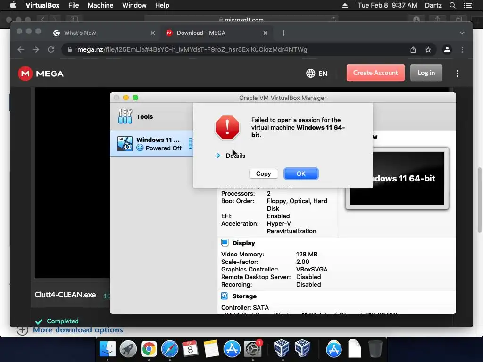Open the Chrome three-dot menu
The width and height of the screenshot is (483, 362).
462,49
